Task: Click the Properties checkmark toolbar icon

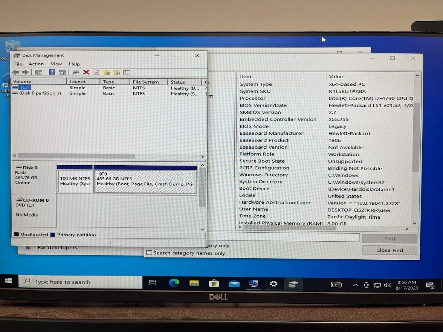Action: click(96, 72)
